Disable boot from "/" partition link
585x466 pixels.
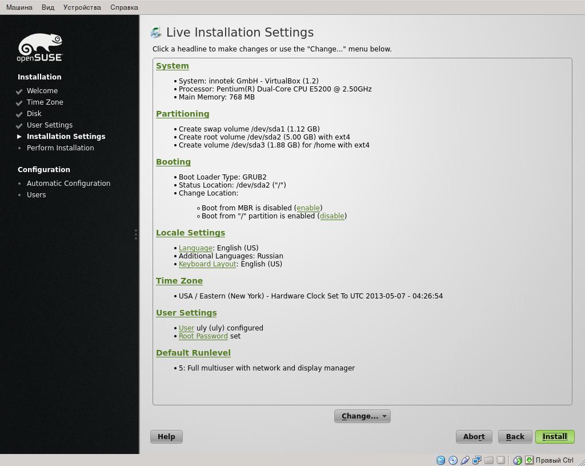click(x=332, y=216)
